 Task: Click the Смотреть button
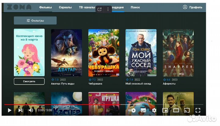tap(29, 81)
